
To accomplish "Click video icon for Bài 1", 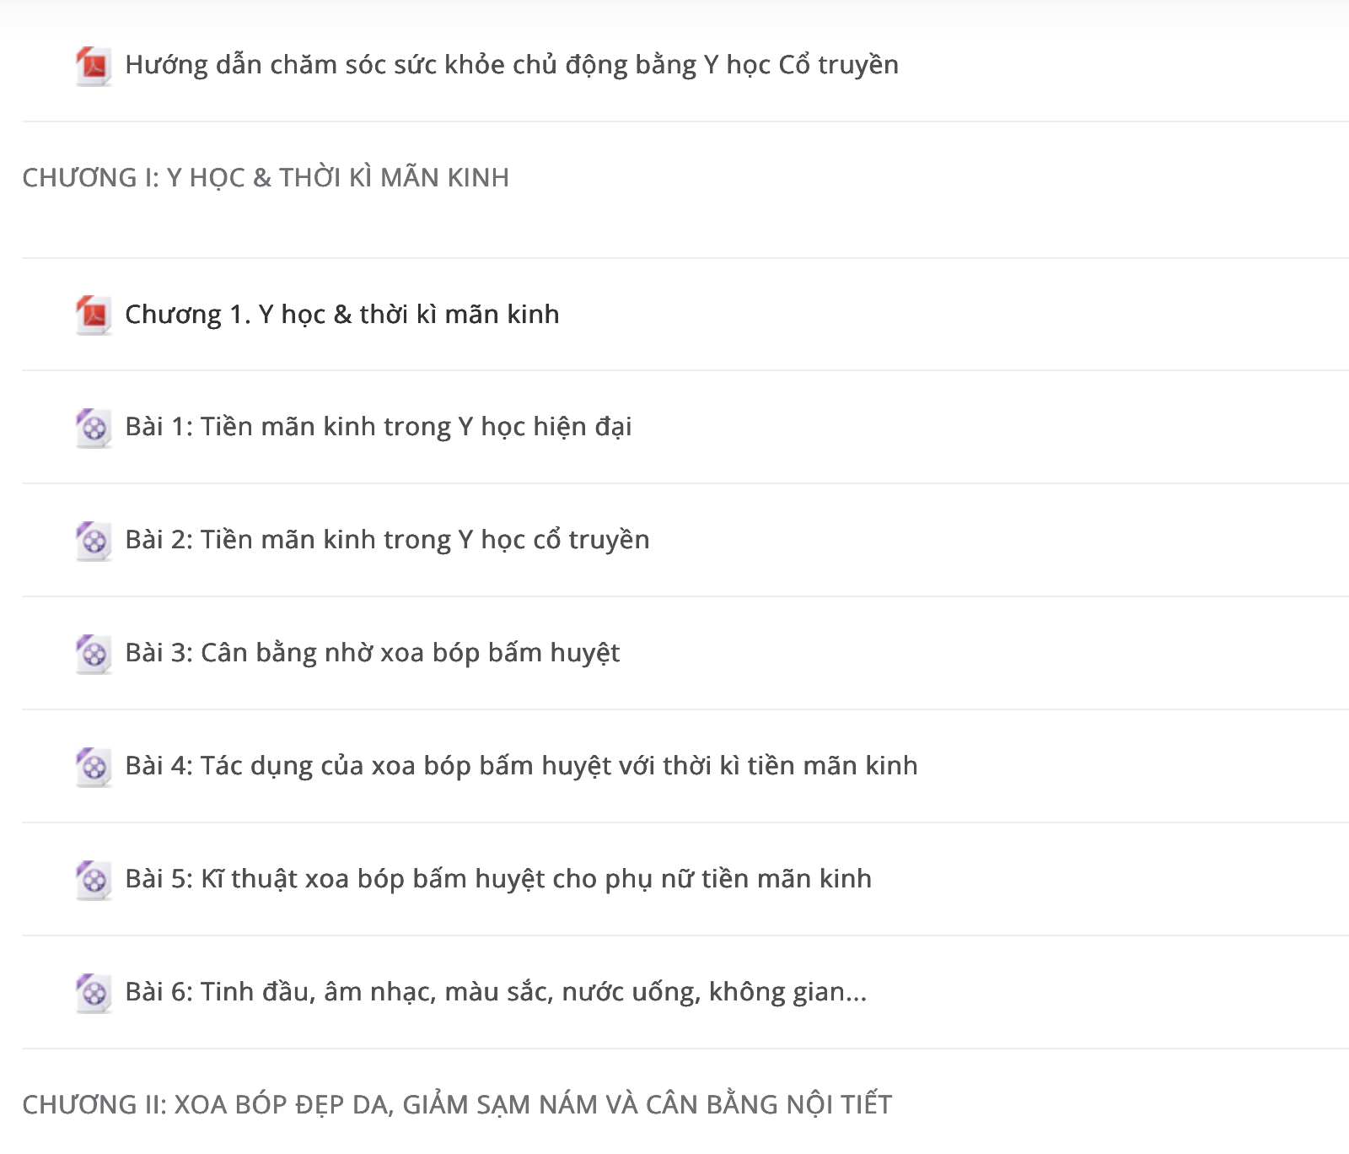I will 94,428.
